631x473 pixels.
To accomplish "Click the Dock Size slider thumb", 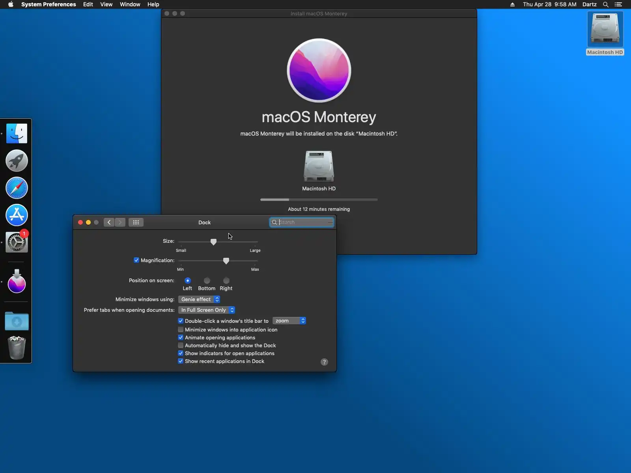I will tap(213, 242).
